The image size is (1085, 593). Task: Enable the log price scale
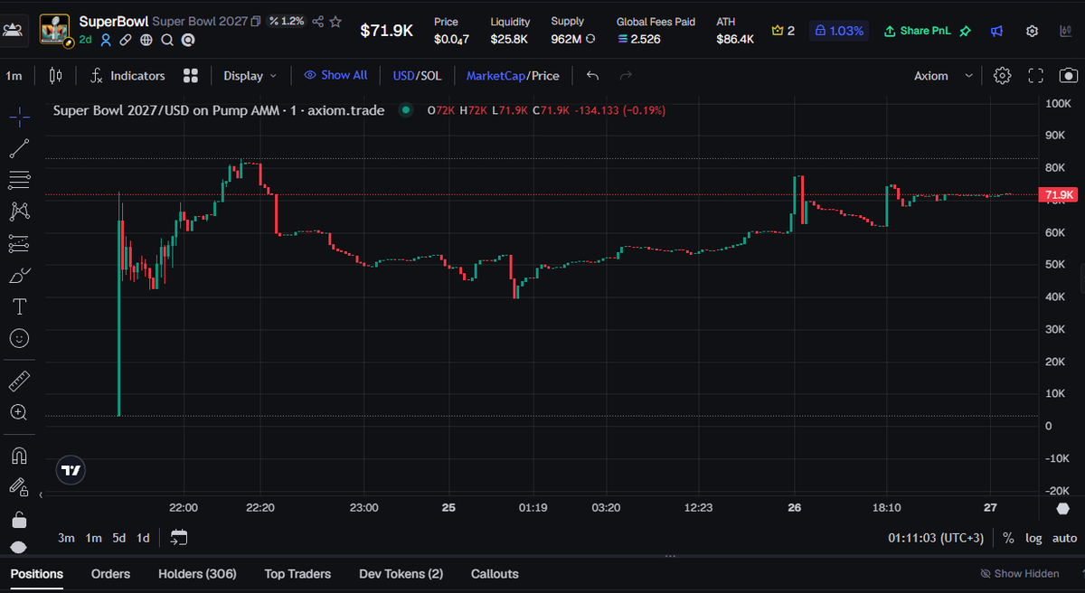[1033, 538]
